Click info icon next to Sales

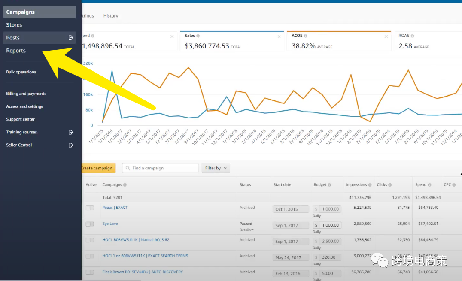(x=198, y=36)
